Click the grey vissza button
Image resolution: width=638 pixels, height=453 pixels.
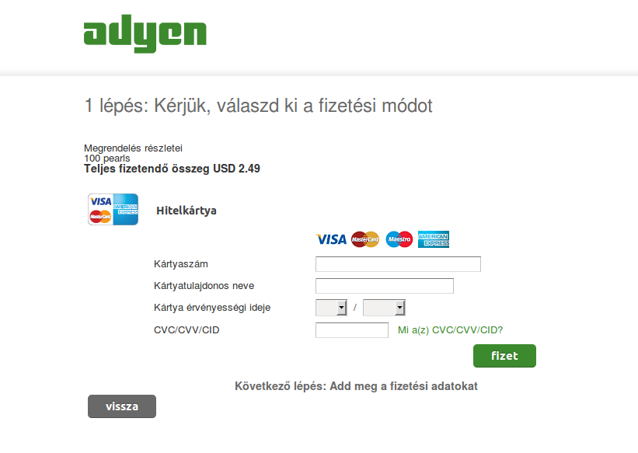click(122, 406)
